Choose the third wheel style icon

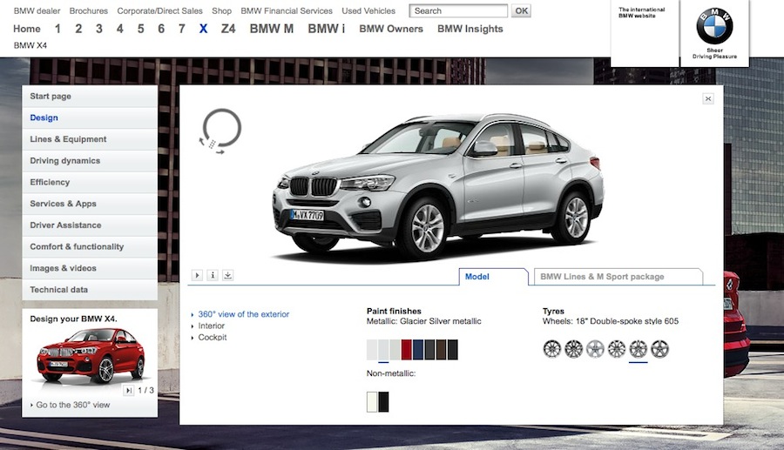point(595,349)
